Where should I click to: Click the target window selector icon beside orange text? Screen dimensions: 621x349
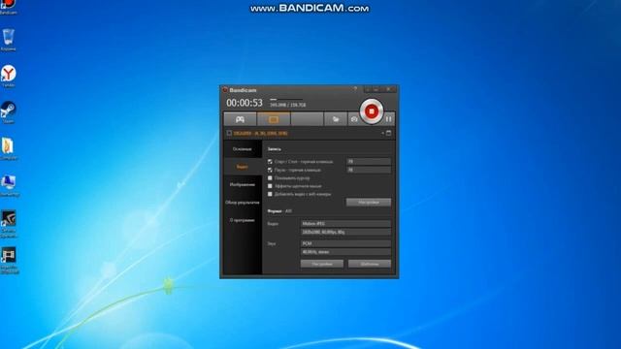(229, 134)
